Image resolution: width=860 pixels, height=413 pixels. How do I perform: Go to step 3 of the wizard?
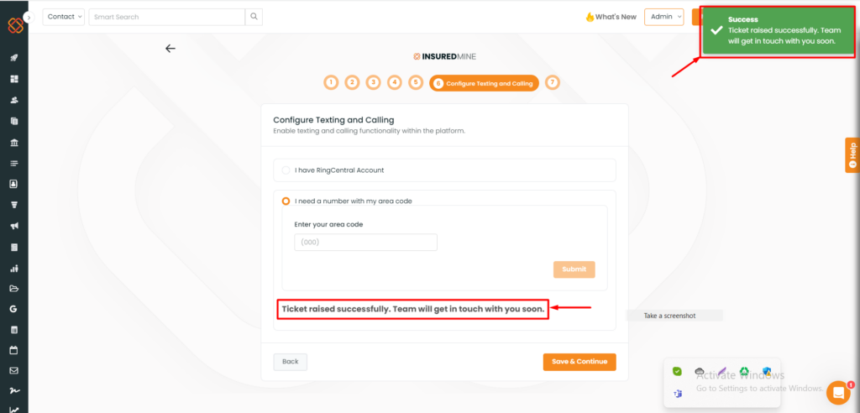pyautogui.click(x=374, y=83)
